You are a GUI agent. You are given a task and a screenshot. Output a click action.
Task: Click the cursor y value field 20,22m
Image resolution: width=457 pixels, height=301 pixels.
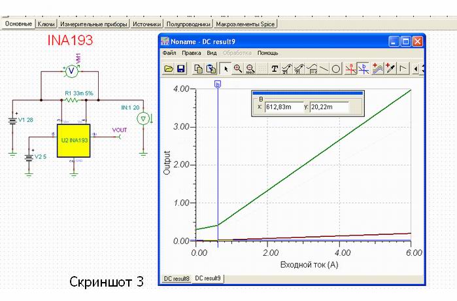[x=330, y=107]
